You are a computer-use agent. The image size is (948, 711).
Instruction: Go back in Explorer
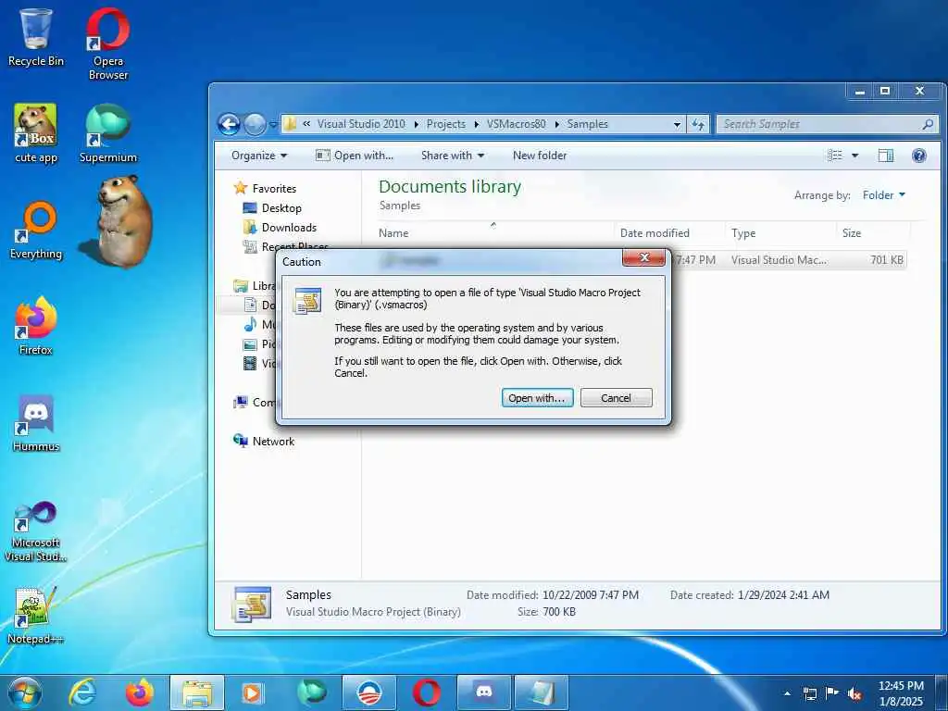(230, 125)
